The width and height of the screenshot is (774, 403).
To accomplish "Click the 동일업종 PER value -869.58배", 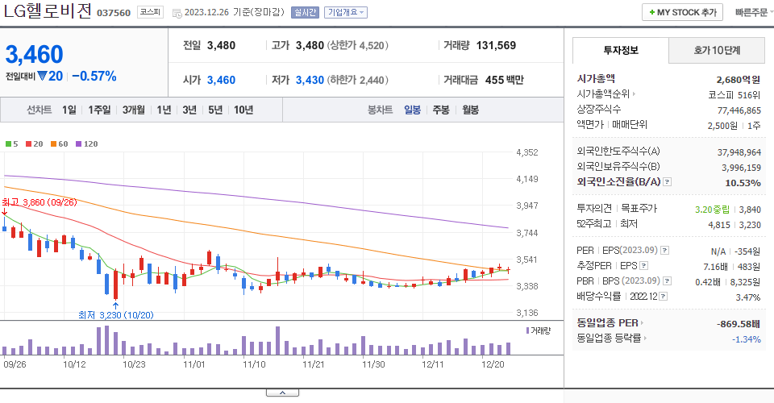I will pyautogui.click(x=738, y=324).
